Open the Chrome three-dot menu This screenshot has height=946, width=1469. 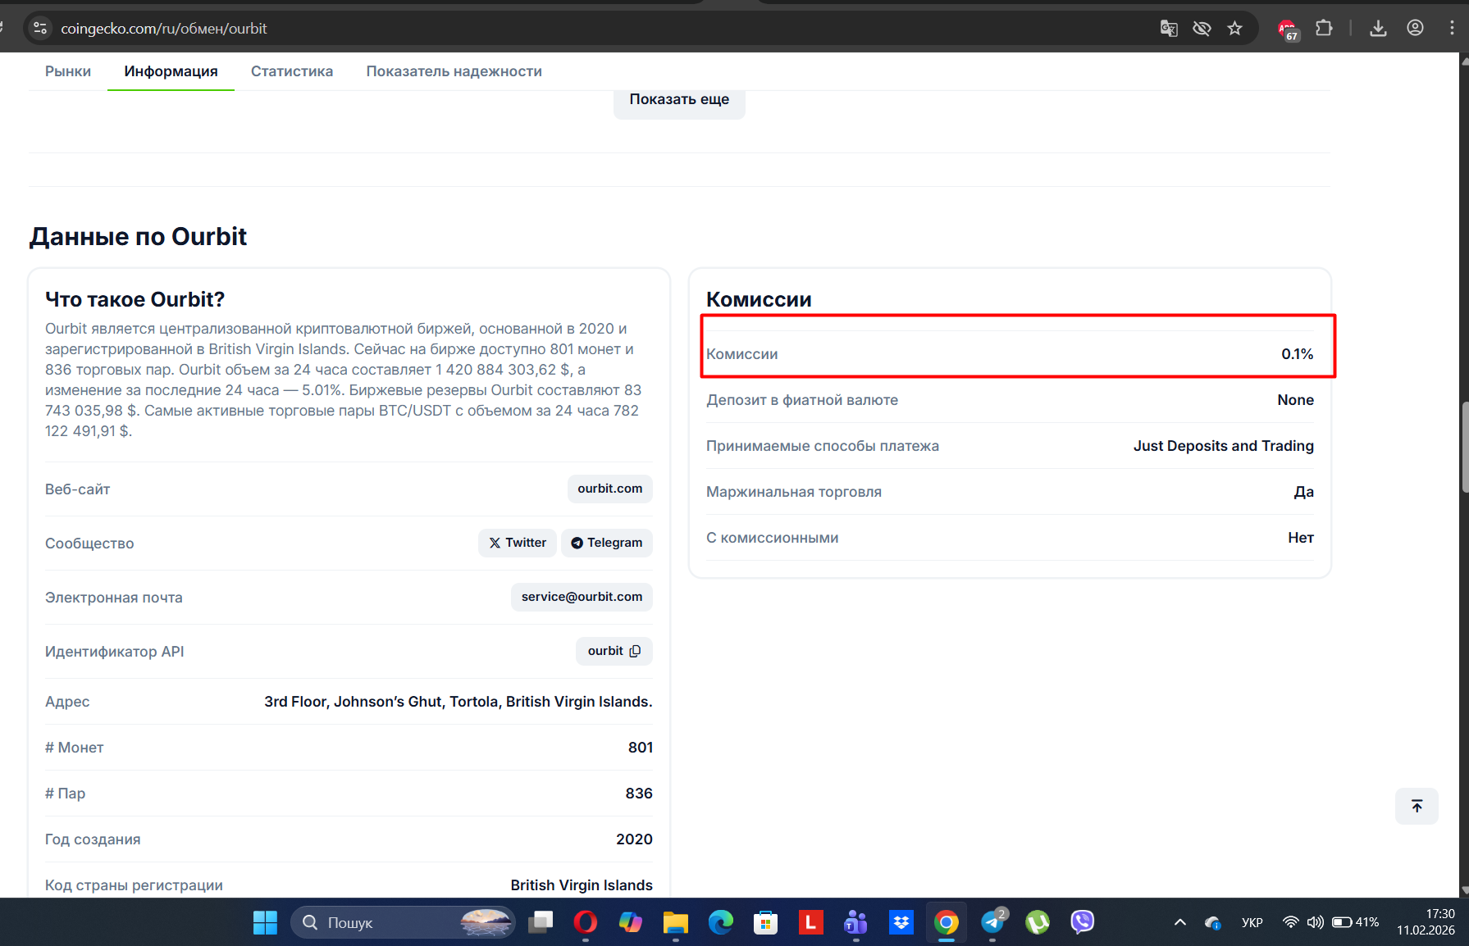pyautogui.click(x=1452, y=29)
